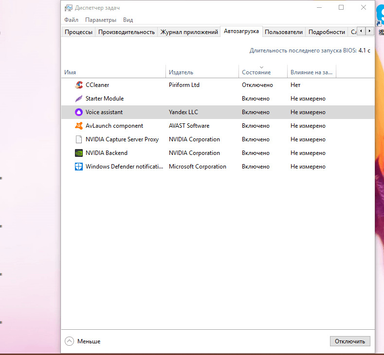Image resolution: width=384 pixels, height=355 pixels.
Task: Close the Task Manager window
Action: click(x=364, y=8)
